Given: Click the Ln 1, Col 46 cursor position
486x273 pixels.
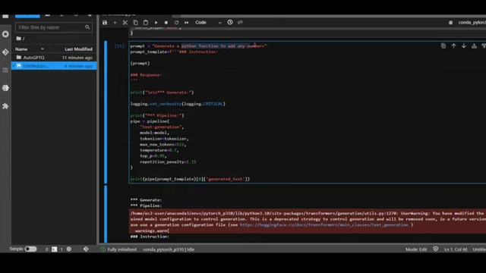Looking at the screenshot, I should tap(456, 249).
